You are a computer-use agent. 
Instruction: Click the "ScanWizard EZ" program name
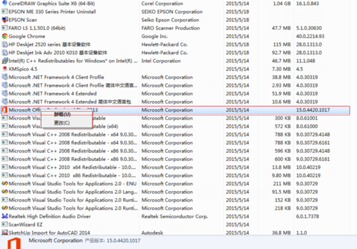[x=26, y=225]
